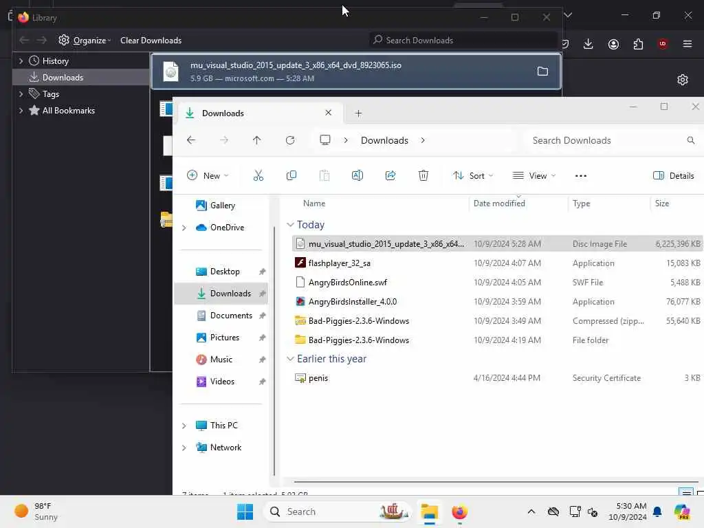Go up one folder level in Explorer
The image size is (704, 528).
[x=257, y=140]
